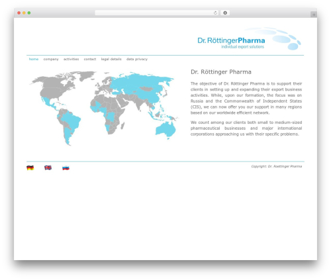Open the activities menu item

click(71, 59)
